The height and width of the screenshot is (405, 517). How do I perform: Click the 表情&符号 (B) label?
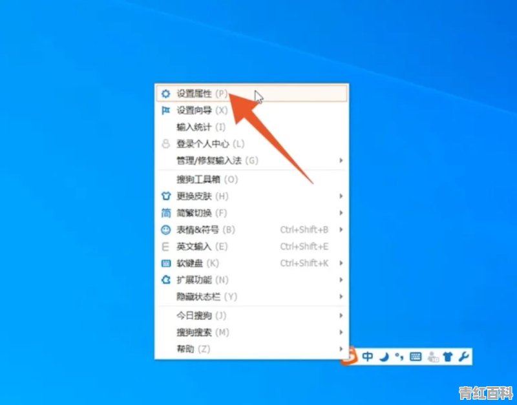[206, 230]
